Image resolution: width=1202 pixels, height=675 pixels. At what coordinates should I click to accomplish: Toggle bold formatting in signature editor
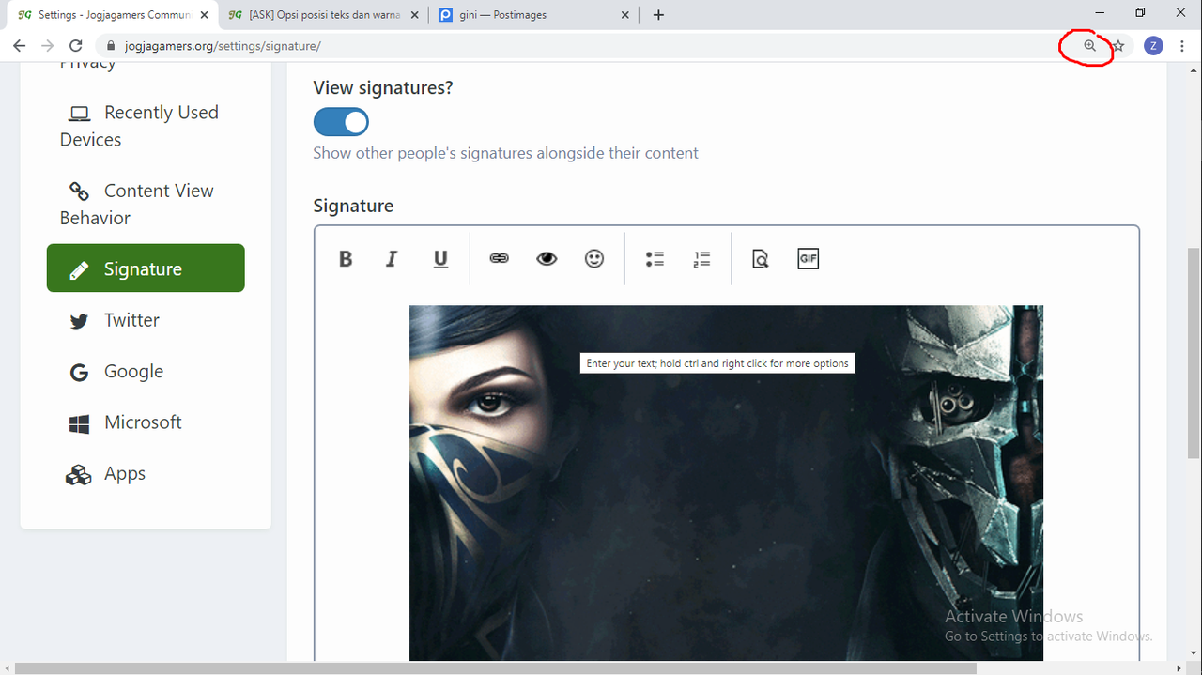tap(346, 259)
